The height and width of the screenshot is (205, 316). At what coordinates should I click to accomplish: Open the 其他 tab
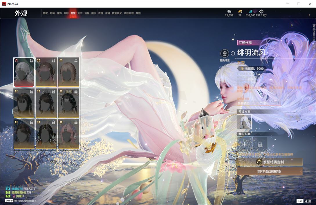(x=138, y=13)
